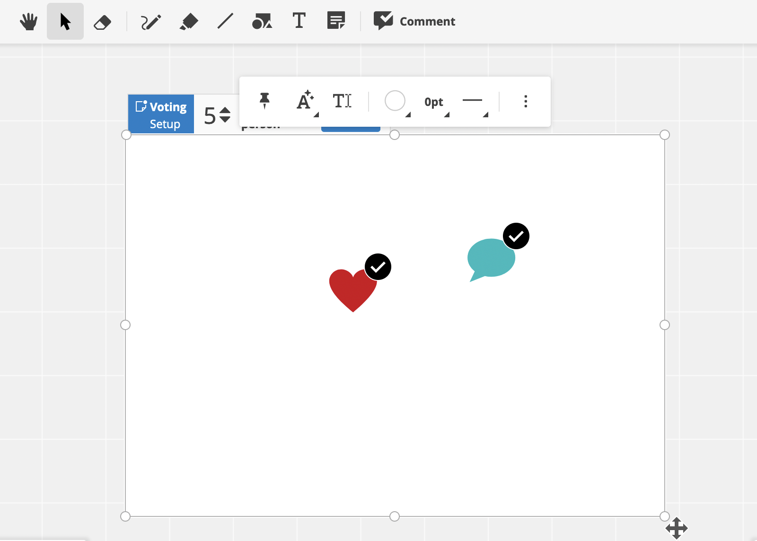This screenshot has height=541, width=757.
Task: Switch to the Highlighter tool
Action: click(188, 21)
